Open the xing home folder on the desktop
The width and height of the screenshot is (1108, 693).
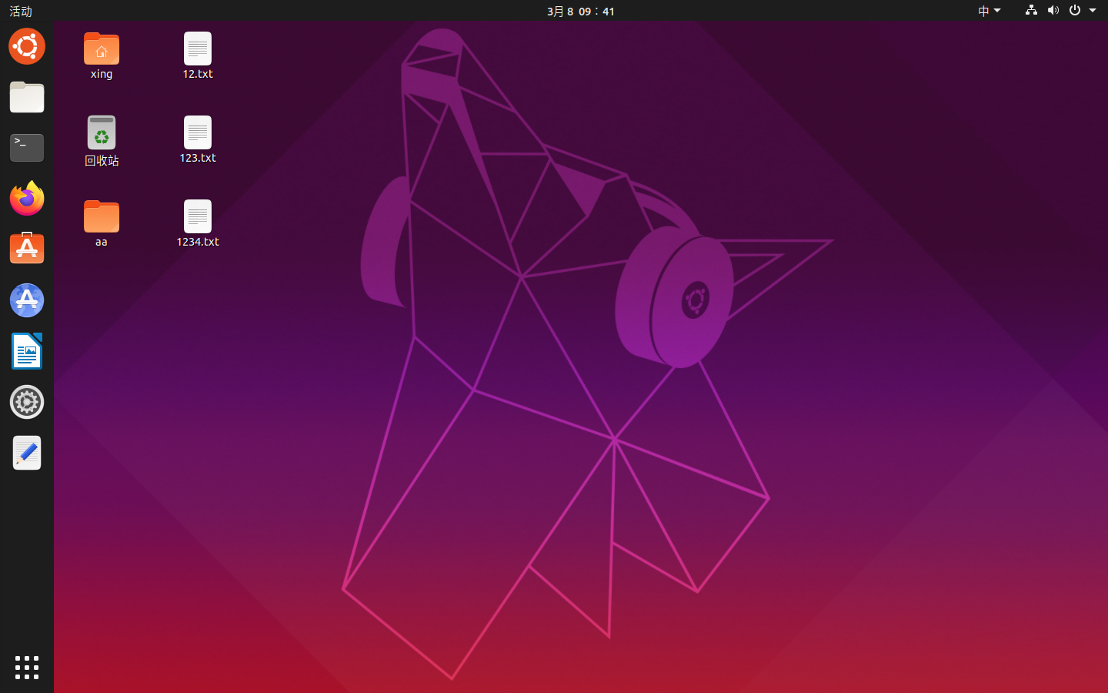pos(102,49)
